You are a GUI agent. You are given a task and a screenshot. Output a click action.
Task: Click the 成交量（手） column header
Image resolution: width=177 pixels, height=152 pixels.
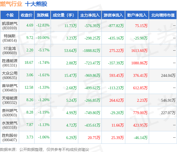tap(64, 15)
